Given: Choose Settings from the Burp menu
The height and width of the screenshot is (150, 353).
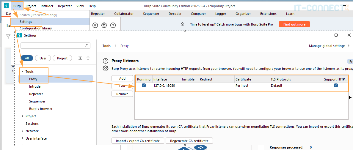Looking at the screenshot, I should 51,22.
